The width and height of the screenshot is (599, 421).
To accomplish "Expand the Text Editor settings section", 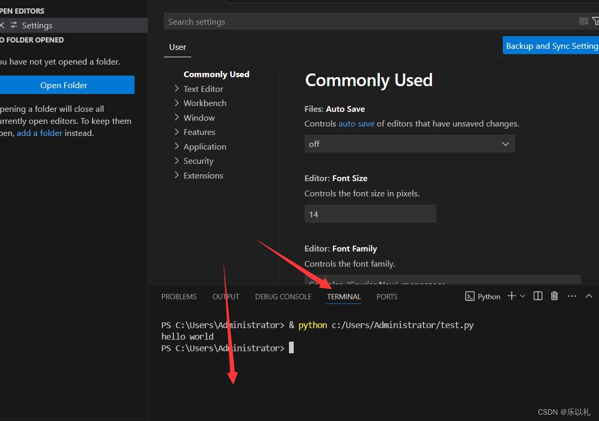I will coord(203,89).
